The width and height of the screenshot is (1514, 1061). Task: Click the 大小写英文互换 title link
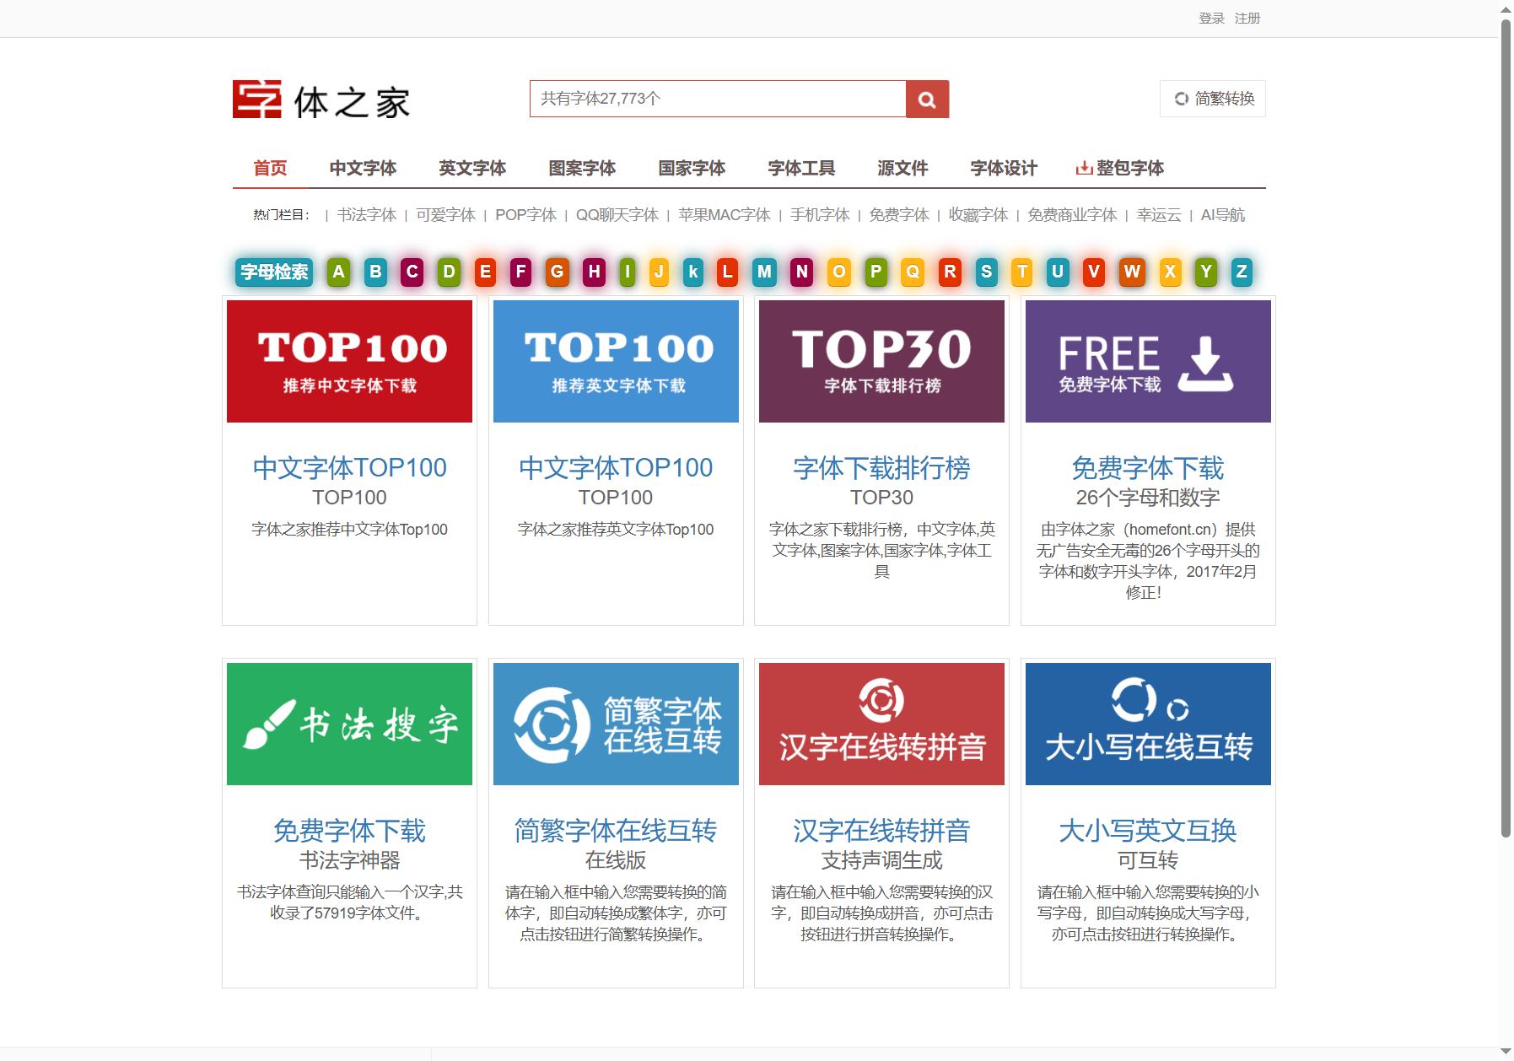pos(1148,831)
